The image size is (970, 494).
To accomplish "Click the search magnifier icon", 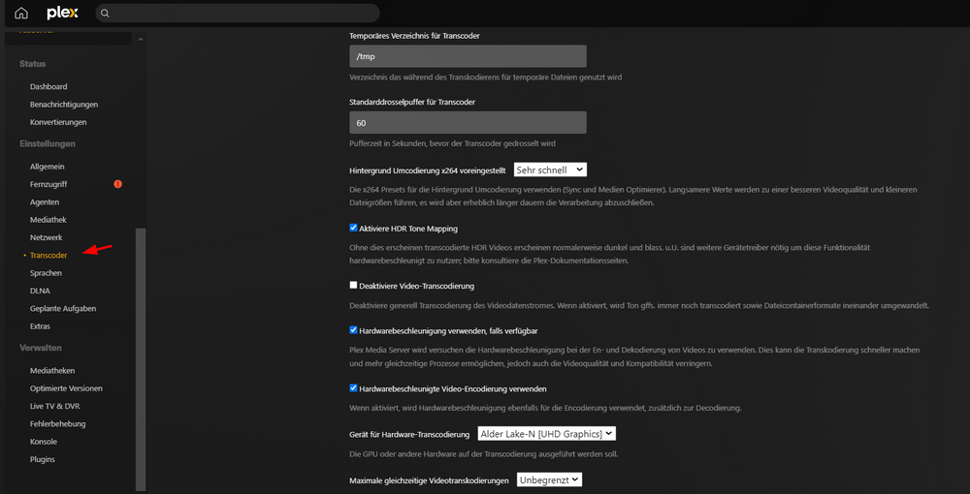I will click(x=105, y=13).
